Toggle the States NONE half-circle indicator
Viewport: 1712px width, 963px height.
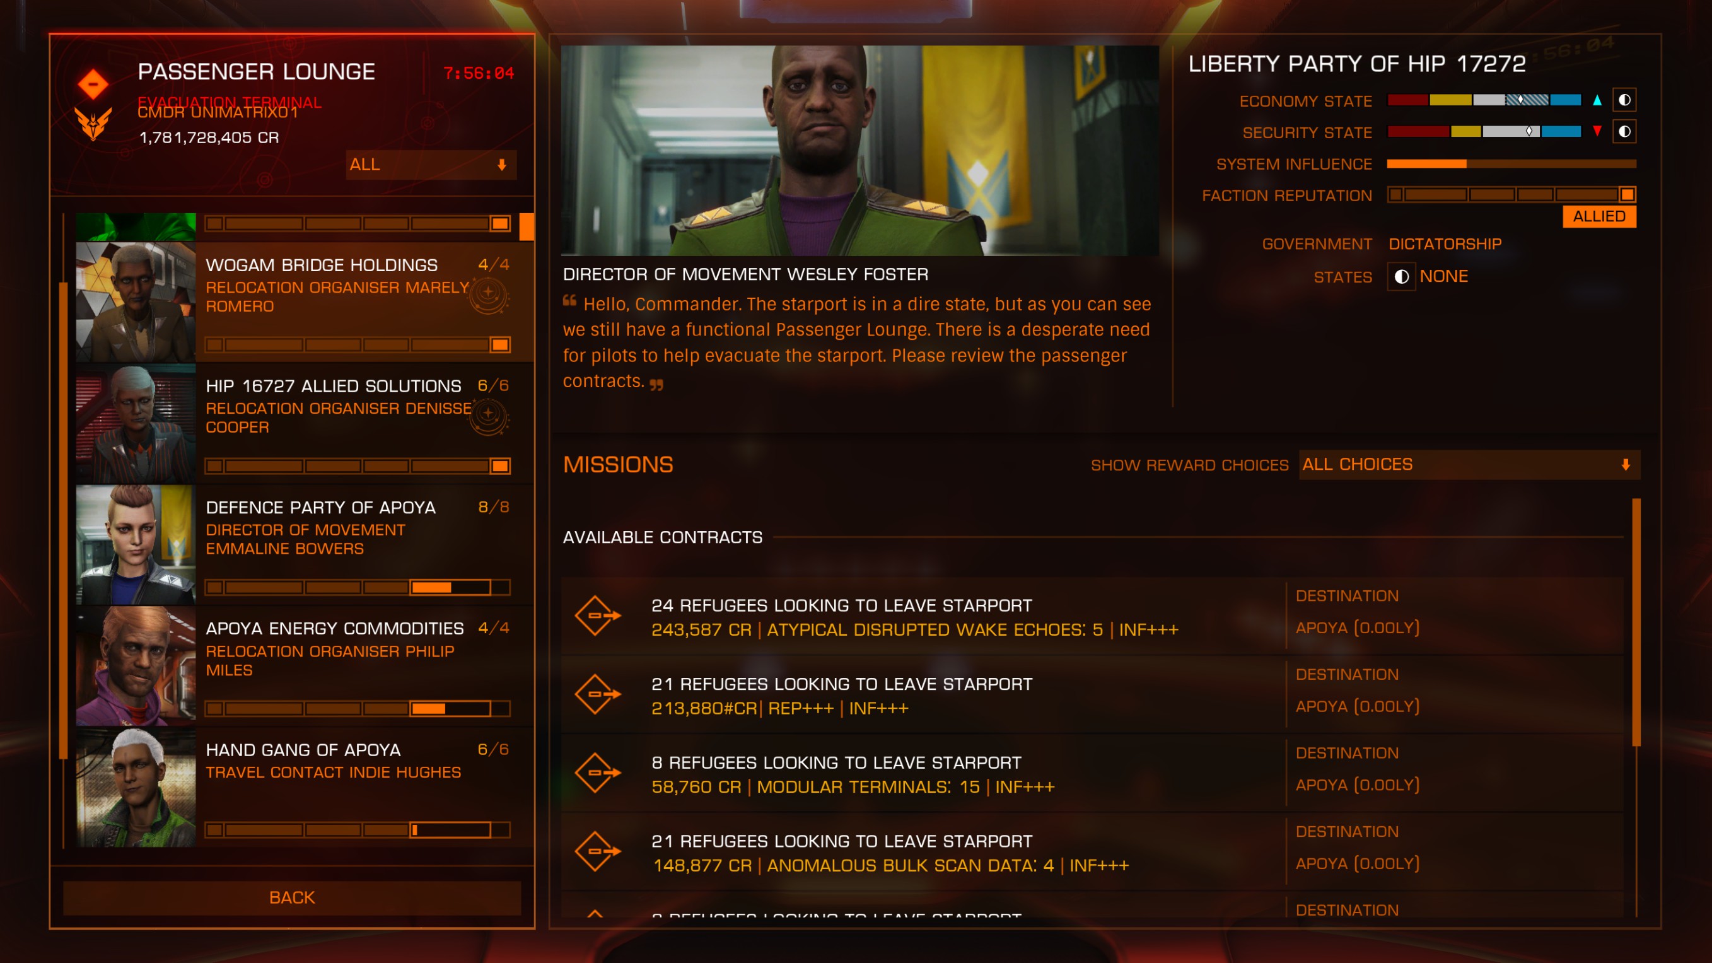[x=1401, y=276]
